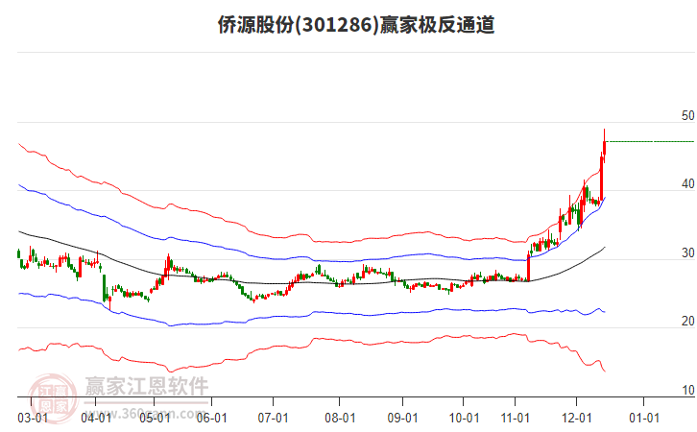Click the 08-01 date label
697x432 pixels.
pyautogui.click(x=340, y=419)
